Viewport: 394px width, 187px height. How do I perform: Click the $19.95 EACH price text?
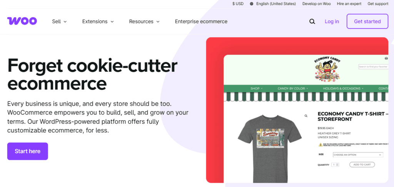click(x=326, y=128)
